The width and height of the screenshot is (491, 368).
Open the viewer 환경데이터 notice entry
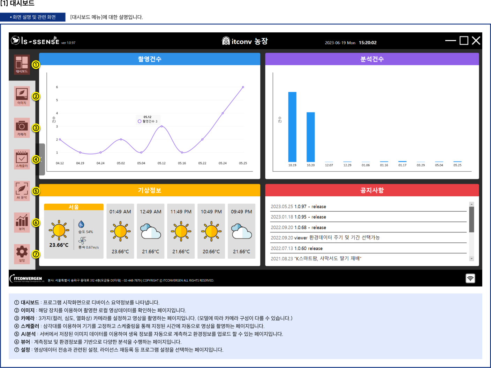click(325, 238)
